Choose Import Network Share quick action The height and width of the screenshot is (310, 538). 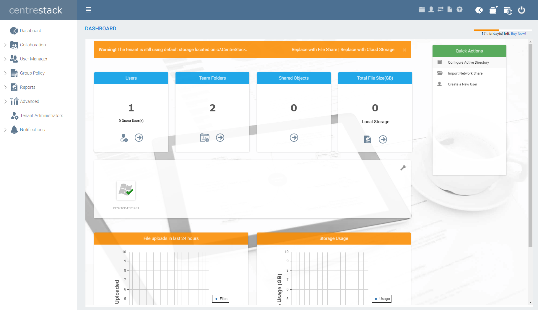469,73
